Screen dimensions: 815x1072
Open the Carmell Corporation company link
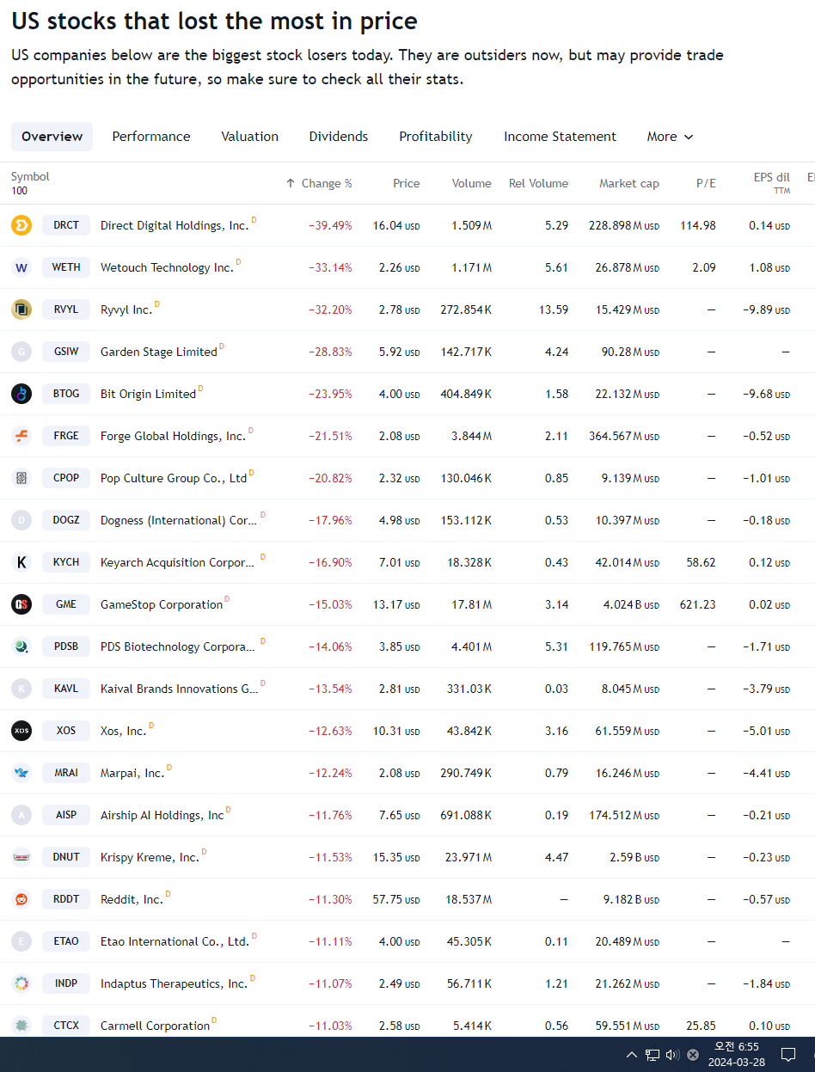156,1026
